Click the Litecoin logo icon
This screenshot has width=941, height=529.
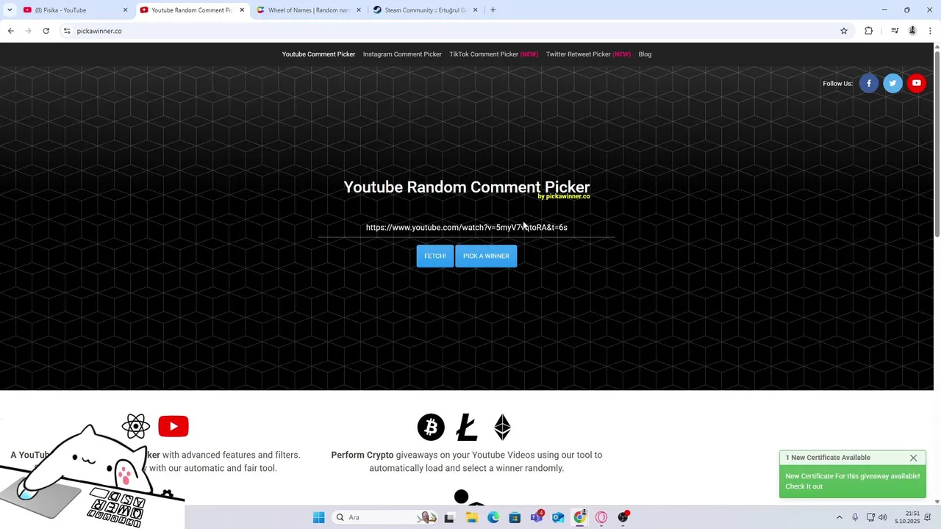[467, 427]
